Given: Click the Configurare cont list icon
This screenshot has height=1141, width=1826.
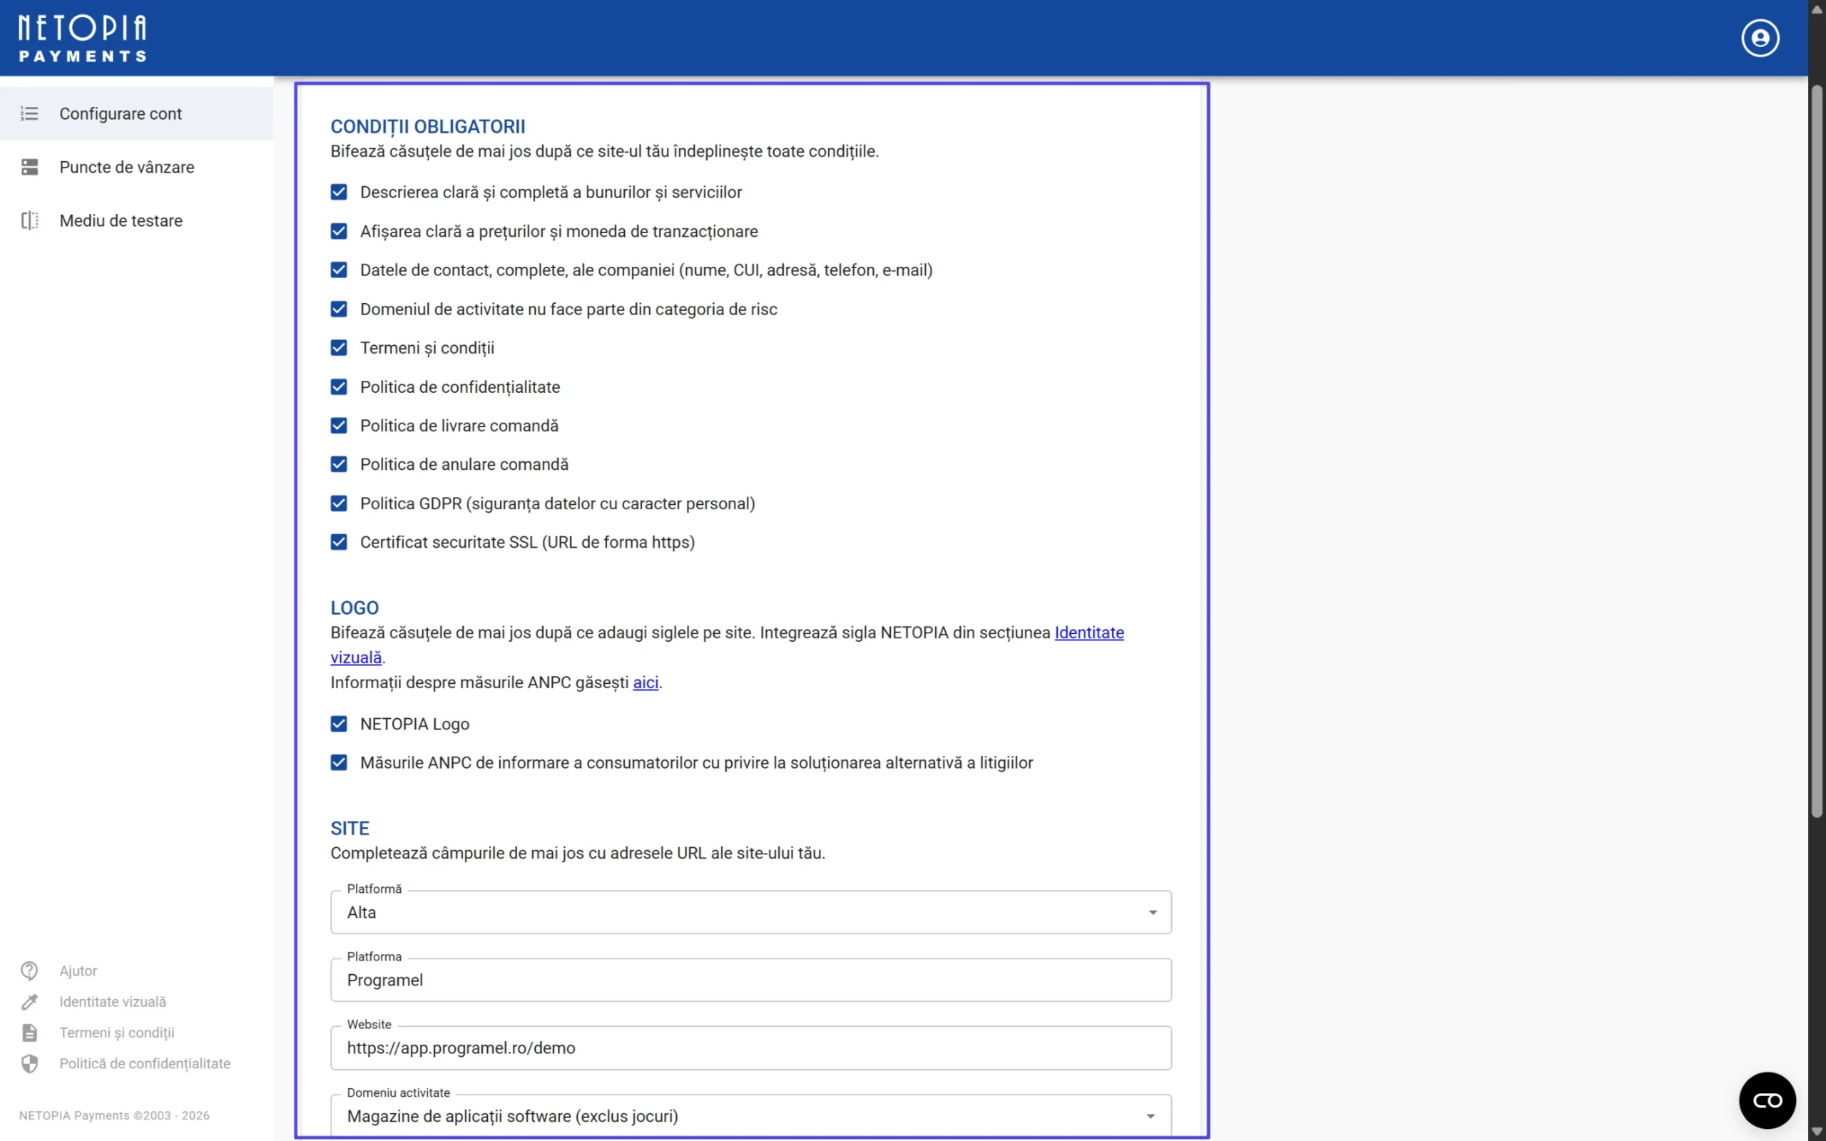Looking at the screenshot, I should point(29,114).
